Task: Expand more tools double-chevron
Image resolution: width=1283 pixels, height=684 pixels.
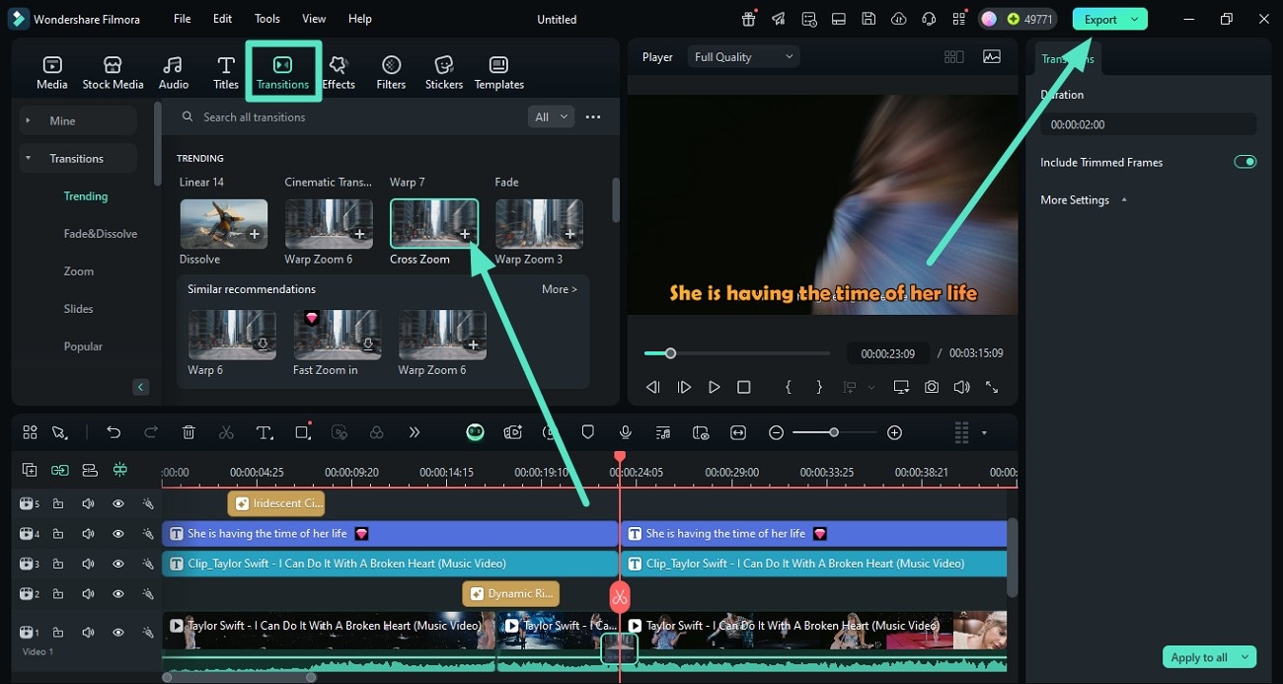Action: click(415, 432)
